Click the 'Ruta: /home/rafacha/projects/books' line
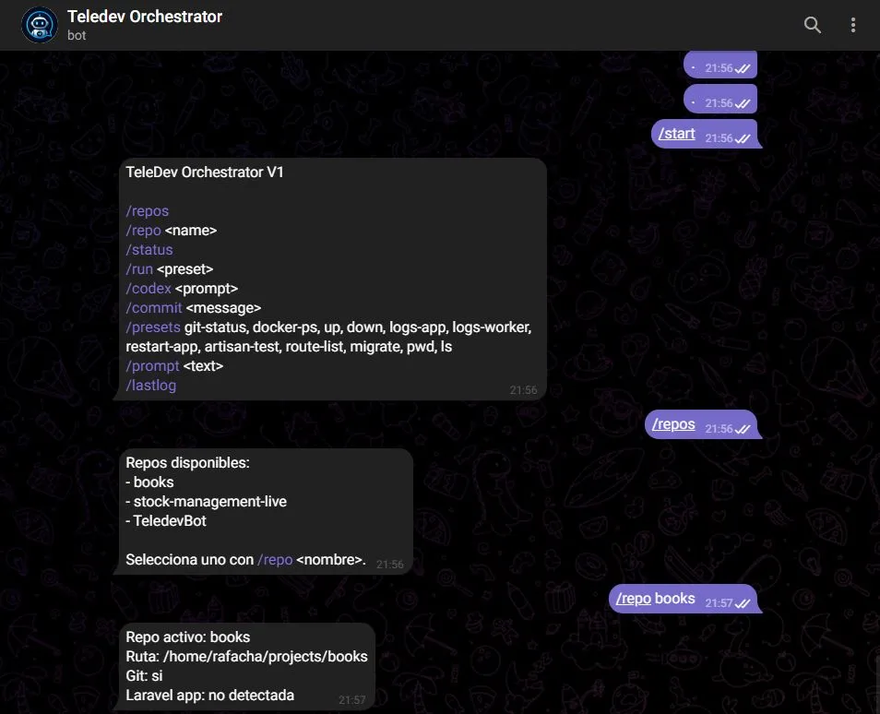The width and height of the screenshot is (880, 714). coord(246,657)
